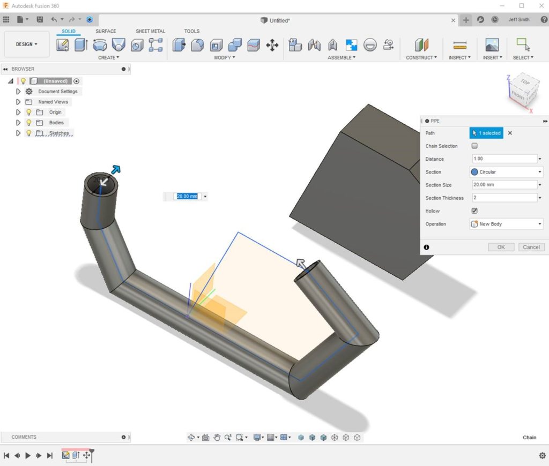Expand the Sketches folder in browser
The image size is (549, 466).
pyautogui.click(x=18, y=133)
